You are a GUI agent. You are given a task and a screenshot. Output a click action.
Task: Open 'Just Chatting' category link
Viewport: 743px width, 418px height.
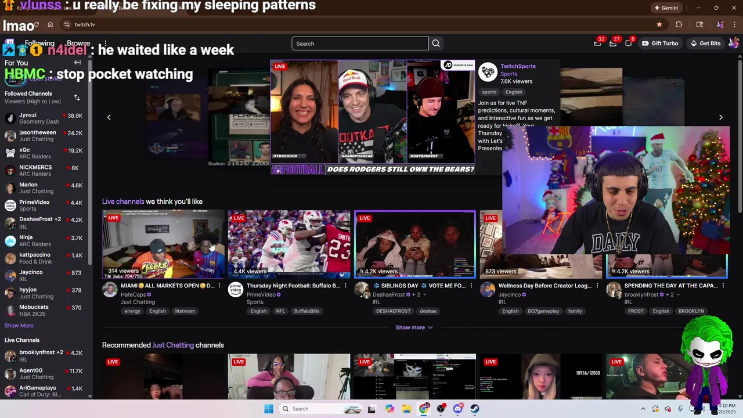(x=173, y=345)
